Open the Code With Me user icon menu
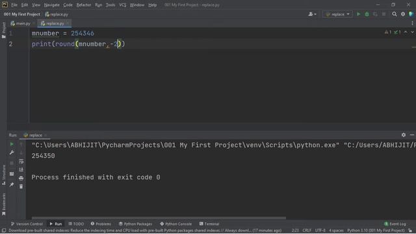The height and width of the screenshot is (234, 416). (312, 14)
